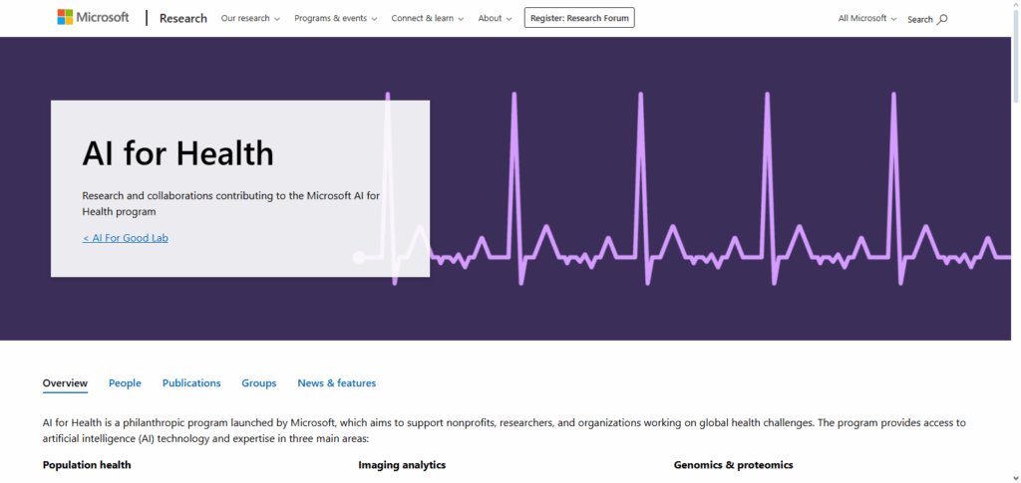The image size is (1021, 483).
Task: Expand the Our research menu
Action: click(250, 18)
